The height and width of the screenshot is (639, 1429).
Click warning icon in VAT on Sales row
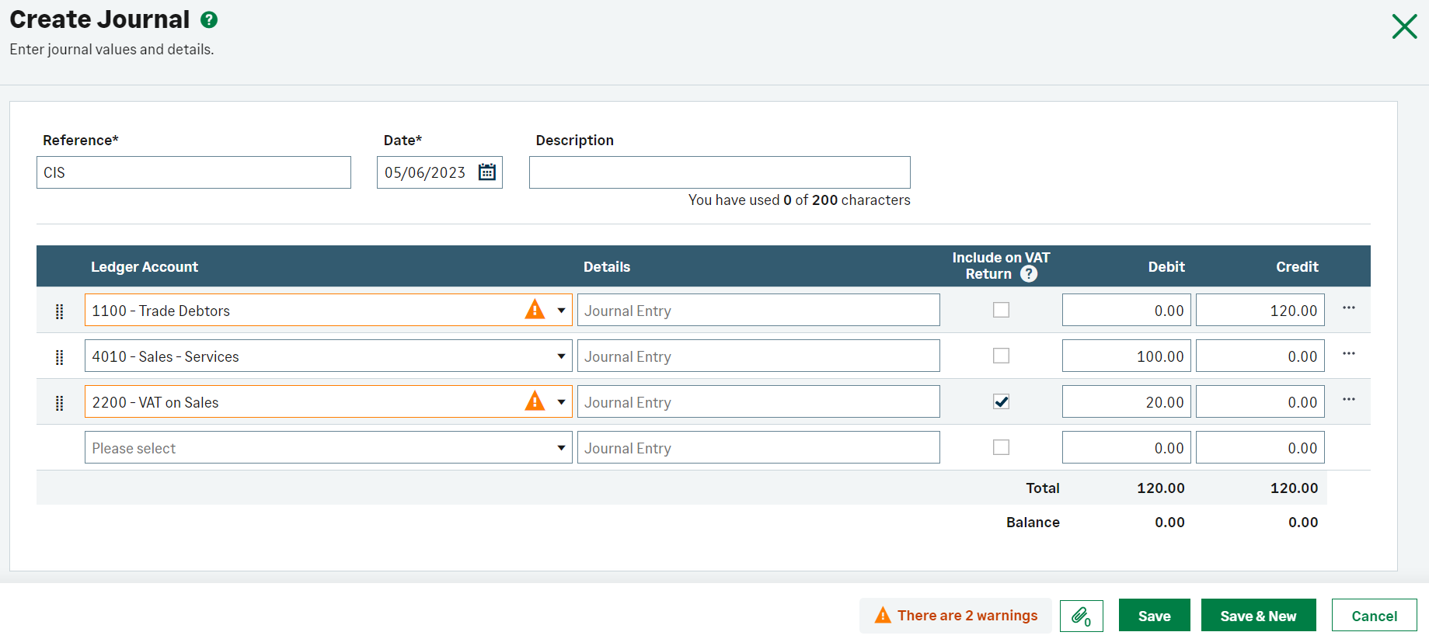535,401
